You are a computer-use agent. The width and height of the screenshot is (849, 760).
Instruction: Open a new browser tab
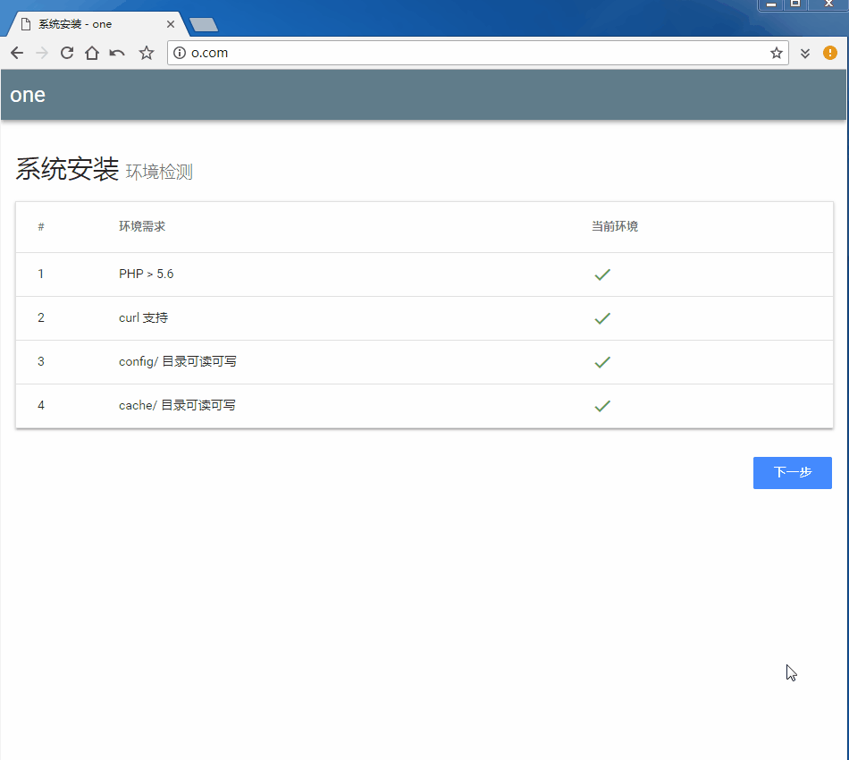[203, 24]
